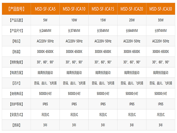Select the 5W wattage cell
The image size is (177, 133).
(x=45, y=20)
